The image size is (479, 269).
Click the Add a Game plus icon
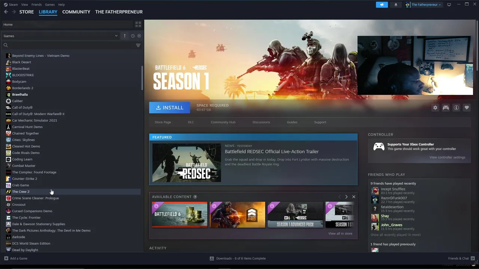click(6, 258)
